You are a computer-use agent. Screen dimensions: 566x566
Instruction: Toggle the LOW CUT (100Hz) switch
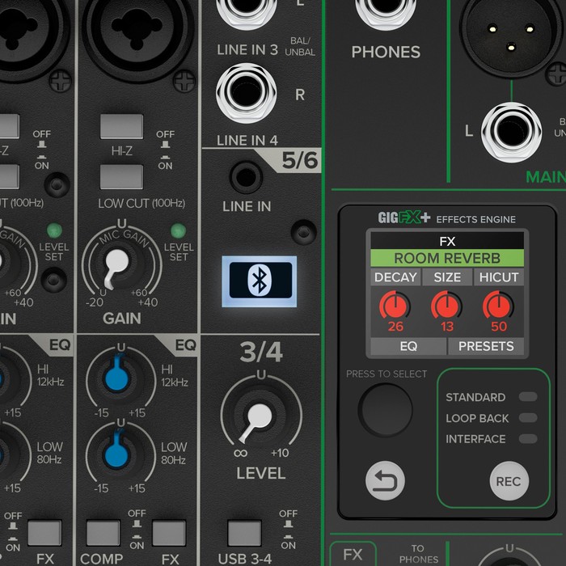(121, 177)
